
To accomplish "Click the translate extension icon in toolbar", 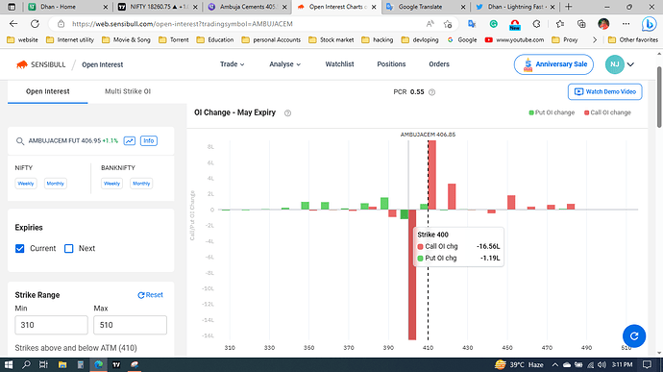I will click(x=472, y=24).
